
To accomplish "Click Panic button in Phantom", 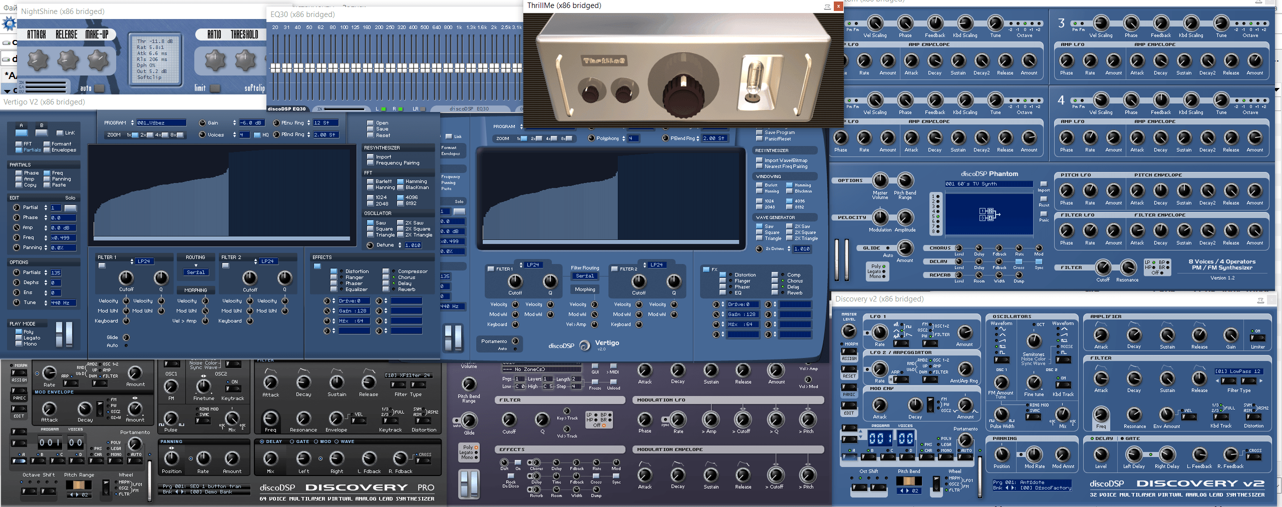I will tap(1044, 214).
